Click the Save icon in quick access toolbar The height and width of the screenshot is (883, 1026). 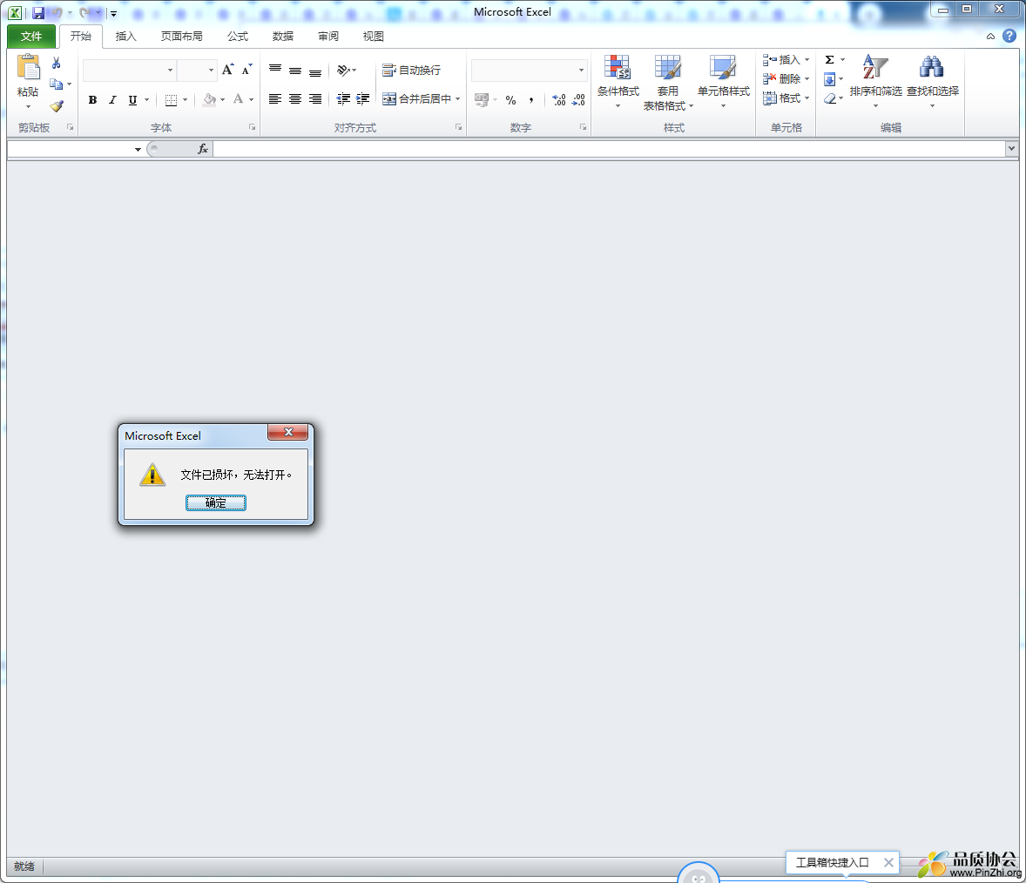38,12
